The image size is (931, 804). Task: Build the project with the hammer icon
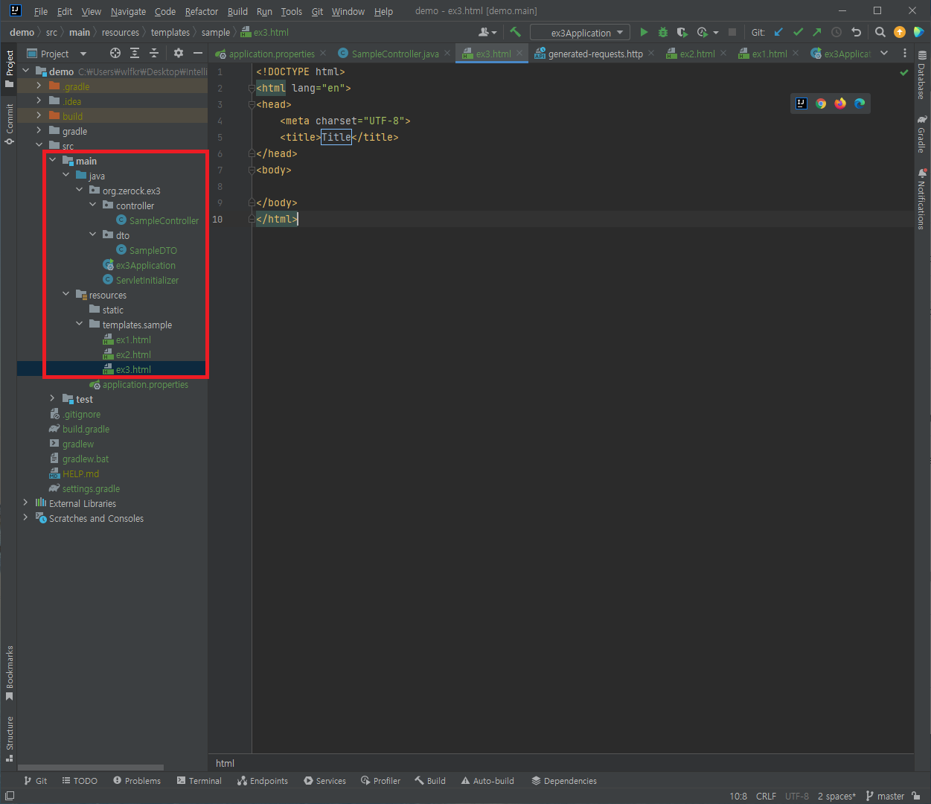coord(515,32)
